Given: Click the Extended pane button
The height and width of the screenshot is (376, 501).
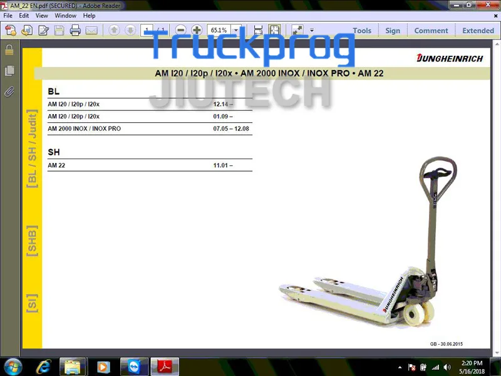Looking at the screenshot, I should [478, 31].
